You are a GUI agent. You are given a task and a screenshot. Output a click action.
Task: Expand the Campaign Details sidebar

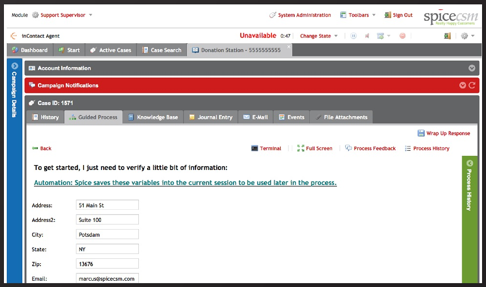pos(14,65)
